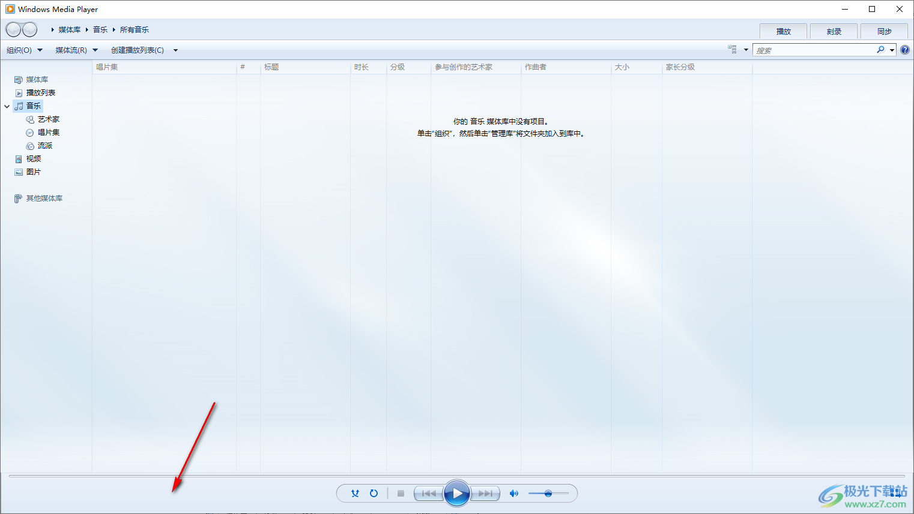Open the 组织(O) menu

click(25, 50)
